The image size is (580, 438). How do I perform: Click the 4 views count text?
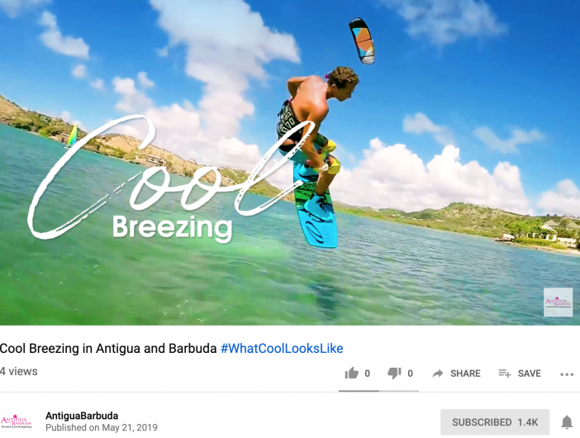pos(18,371)
